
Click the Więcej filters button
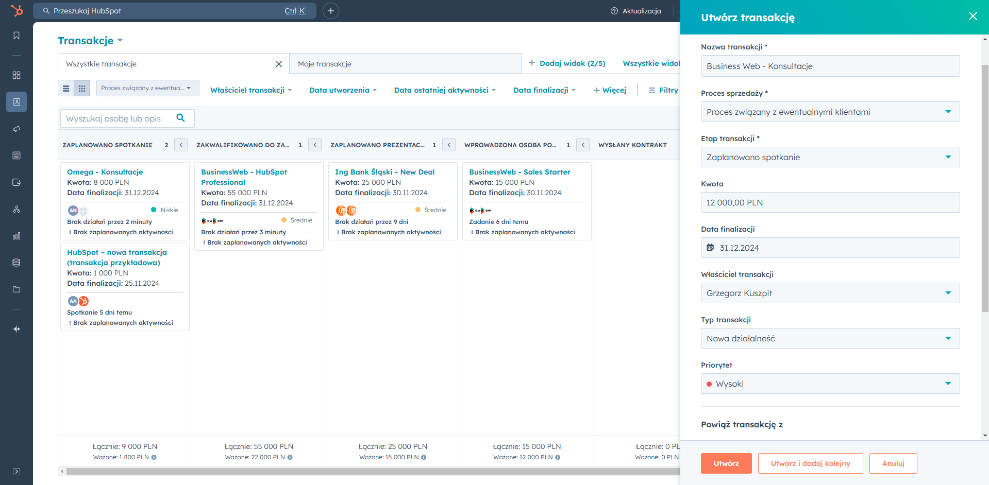(610, 90)
